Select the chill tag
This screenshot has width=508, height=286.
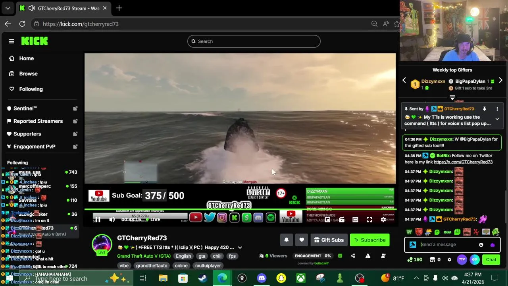pyautogui.click(x=217, y=256)
